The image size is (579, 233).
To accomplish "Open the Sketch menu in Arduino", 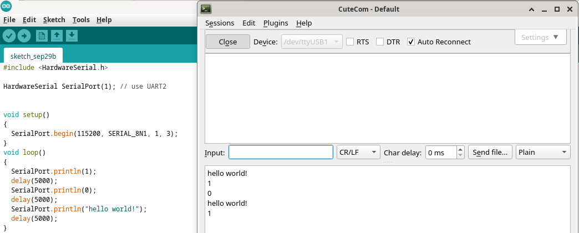I will 54,19.
